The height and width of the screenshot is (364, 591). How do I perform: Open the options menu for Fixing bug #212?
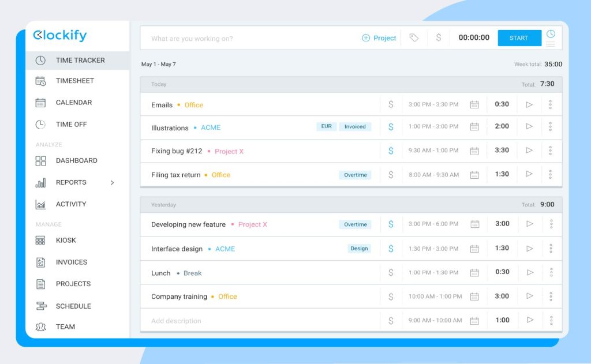550,150
